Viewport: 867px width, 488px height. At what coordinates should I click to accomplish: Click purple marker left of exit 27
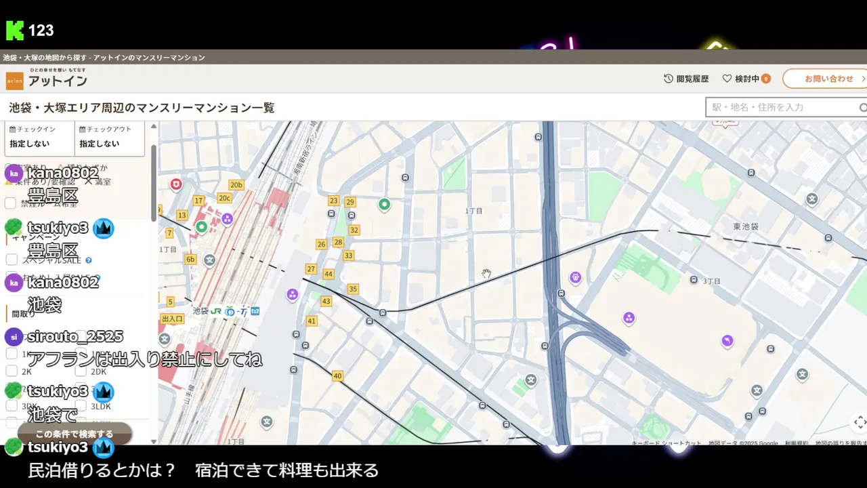pyautogui.click(x=293, y=294)
